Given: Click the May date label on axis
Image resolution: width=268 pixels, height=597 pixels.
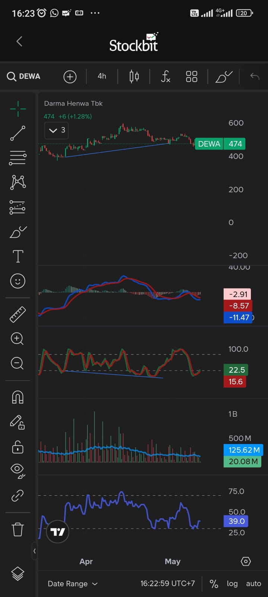Looking at the screenshot, I should [x=173, y=562].
